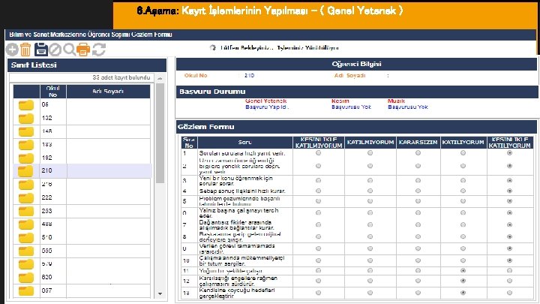Open folder icon for student 488
540x304 pixels.
click(26, 224)
